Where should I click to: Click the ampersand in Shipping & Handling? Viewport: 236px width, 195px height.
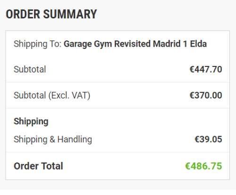coord(52,139)
